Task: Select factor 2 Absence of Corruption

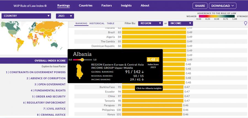Action: (46, 78)
